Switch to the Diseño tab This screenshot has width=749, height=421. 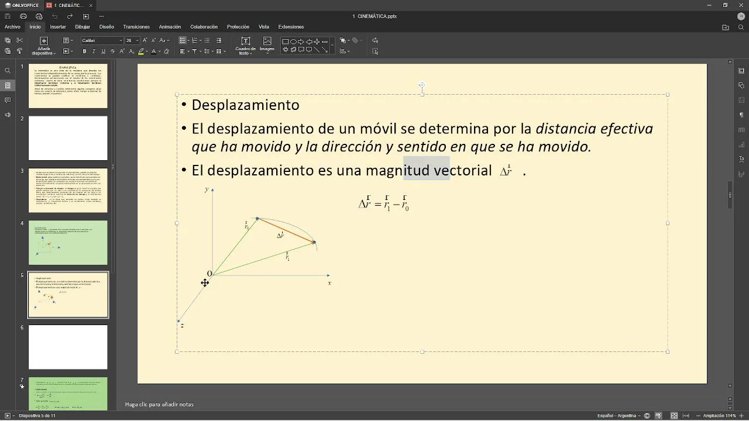106,27
